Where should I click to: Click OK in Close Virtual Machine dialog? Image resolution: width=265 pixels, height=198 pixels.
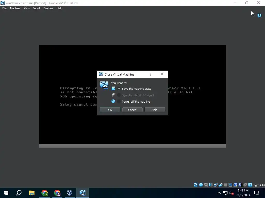click(x=110, y=110)
